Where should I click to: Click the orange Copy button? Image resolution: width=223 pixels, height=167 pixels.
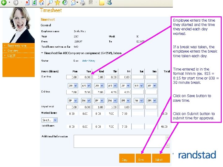pos(127,158)
